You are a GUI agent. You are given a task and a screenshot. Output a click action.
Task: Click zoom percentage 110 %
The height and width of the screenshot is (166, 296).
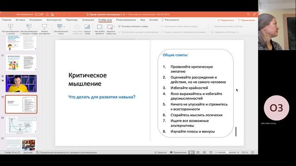(245, 152)
